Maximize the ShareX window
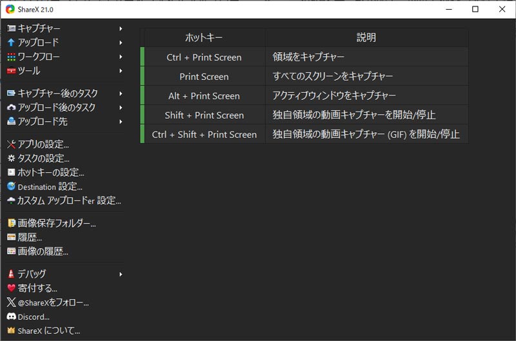516x341 pixels. [475, 9]
